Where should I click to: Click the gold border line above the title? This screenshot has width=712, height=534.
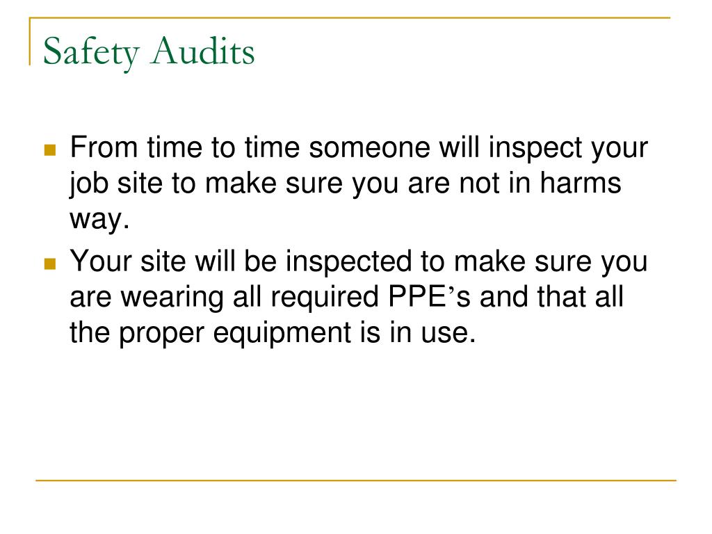pos(350,18)
